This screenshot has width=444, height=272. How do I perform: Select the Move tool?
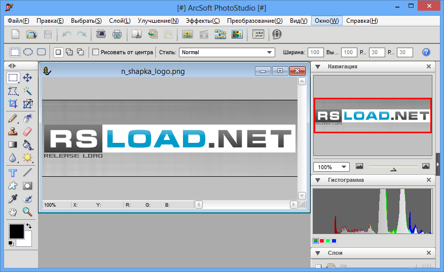[x=27, y=77]
